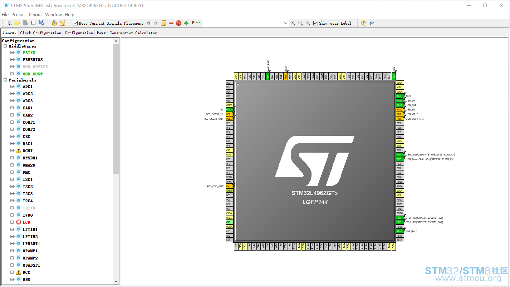Click the yellow question-mark help icon
Image resolution: width=510 pixels, height=287 pixels.
[363, 23]
